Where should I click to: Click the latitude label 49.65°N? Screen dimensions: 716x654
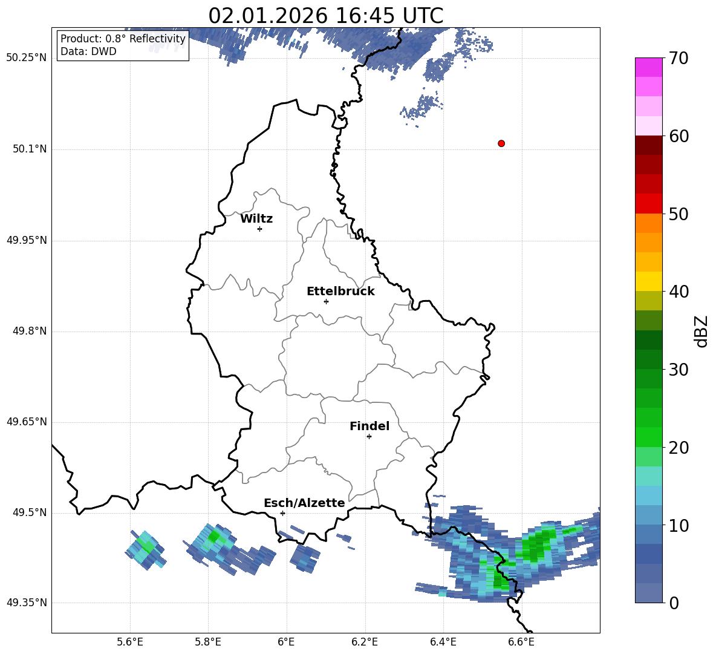[27, 422]
